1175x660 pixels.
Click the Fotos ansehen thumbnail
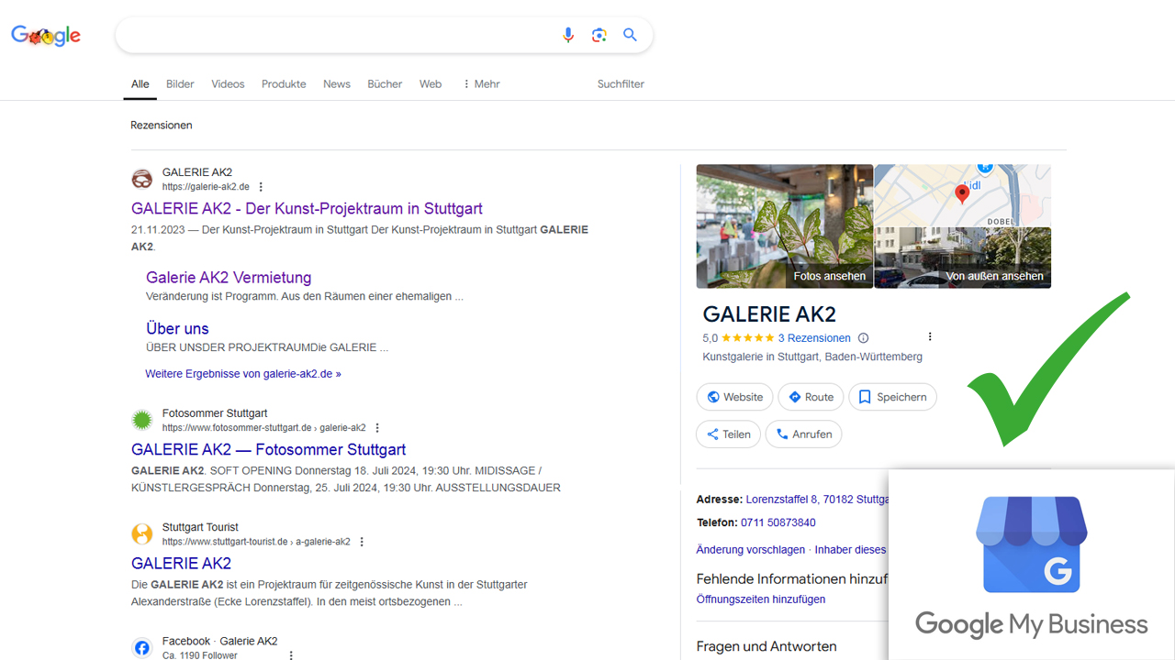pos(785,225)
